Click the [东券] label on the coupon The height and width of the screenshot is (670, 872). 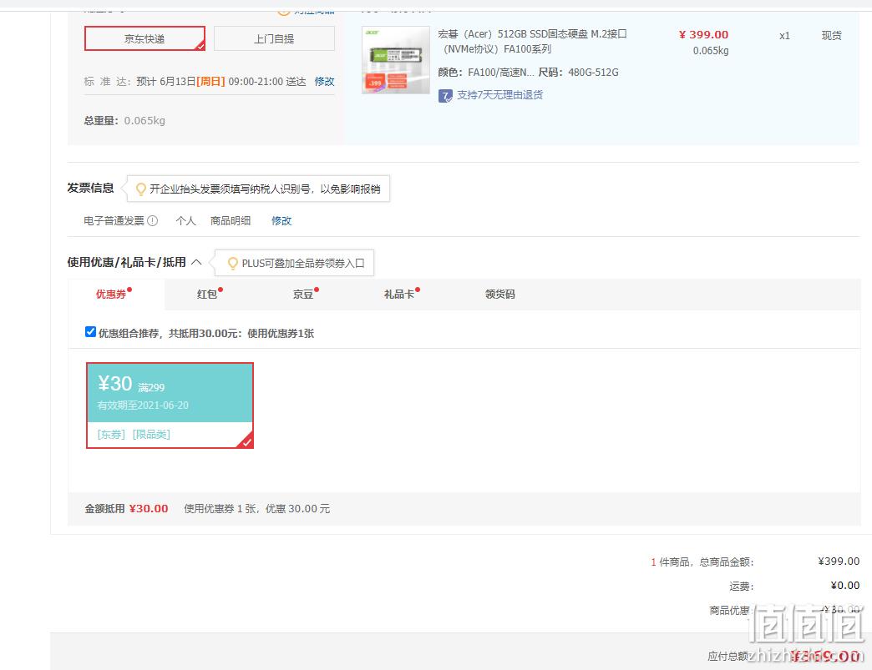(111, 434)
